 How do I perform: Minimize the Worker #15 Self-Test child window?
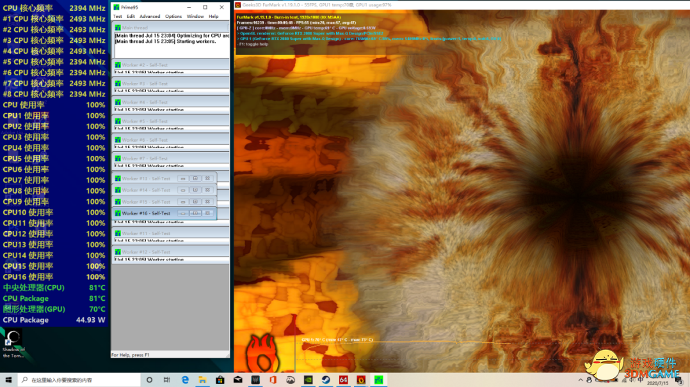(x=183, y=202)
